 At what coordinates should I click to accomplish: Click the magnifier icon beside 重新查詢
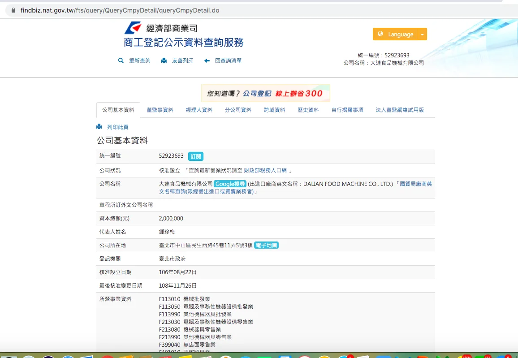coord(121,60)
